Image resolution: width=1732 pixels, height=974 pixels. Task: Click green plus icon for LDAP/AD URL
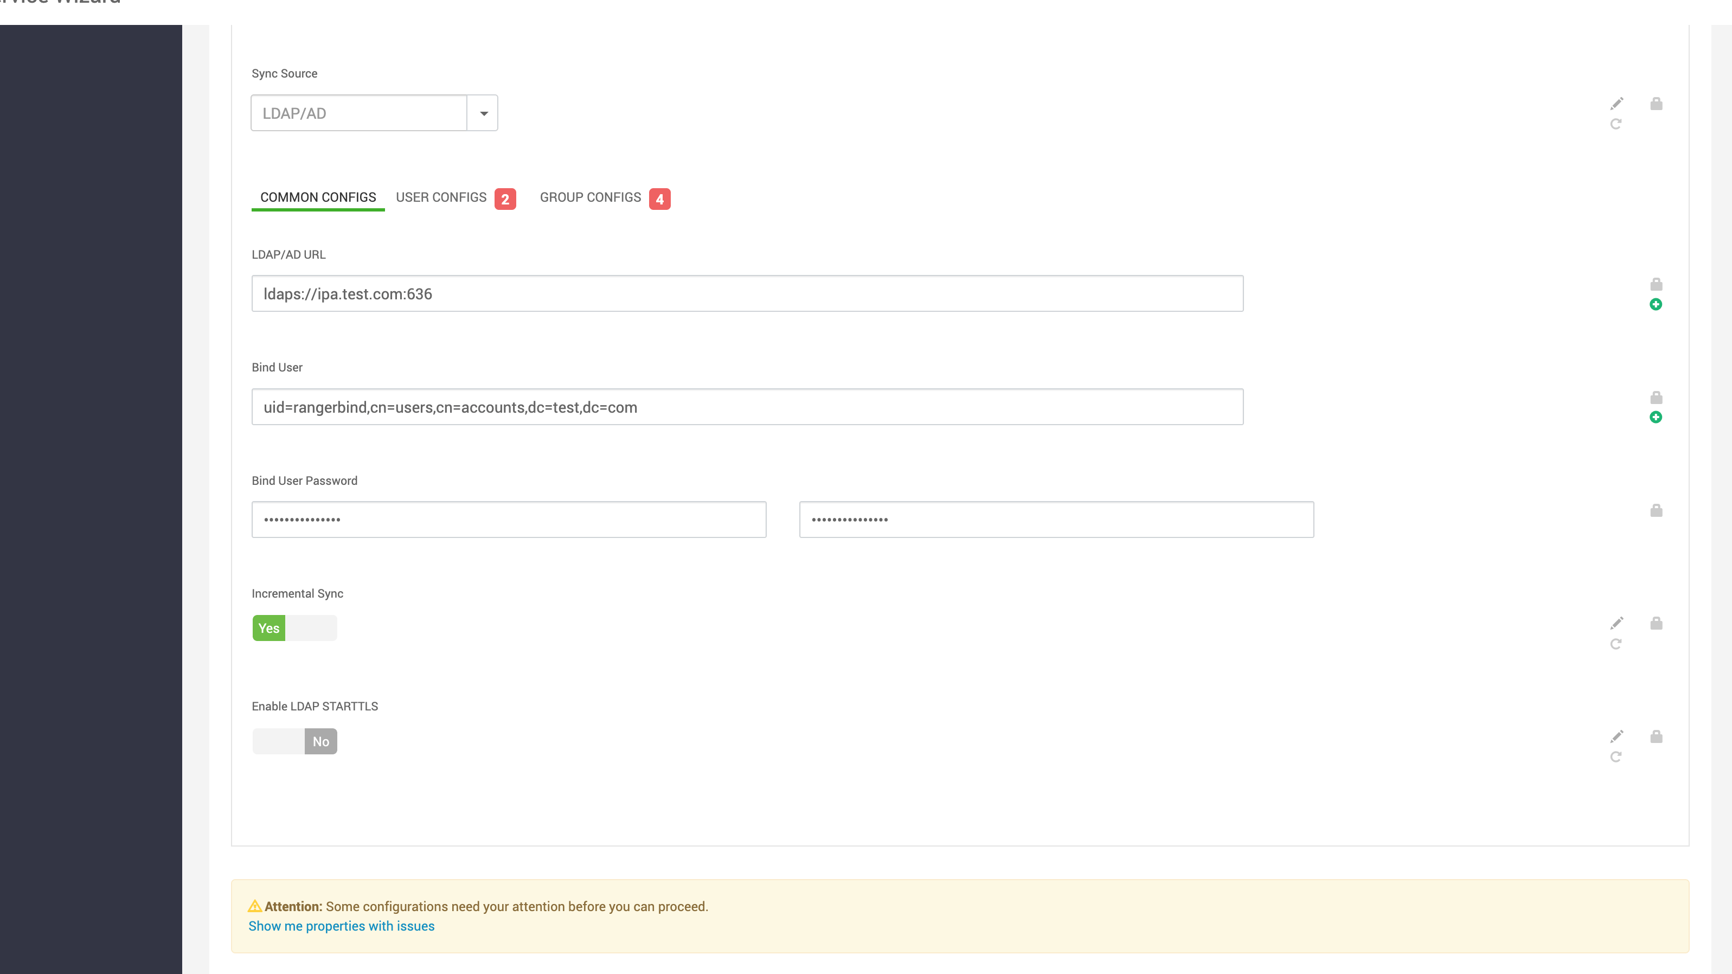1656,305
